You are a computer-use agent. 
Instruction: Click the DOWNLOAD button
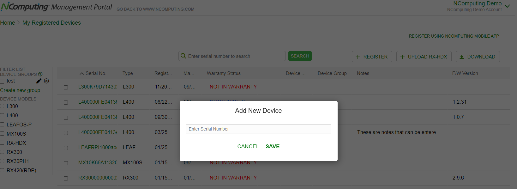pos(478,57)
